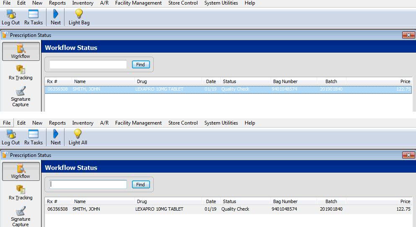Click Next arrow in the Light All toolbar
The height and width of the screenshot is (227, 416).
[x=55, y=134]
